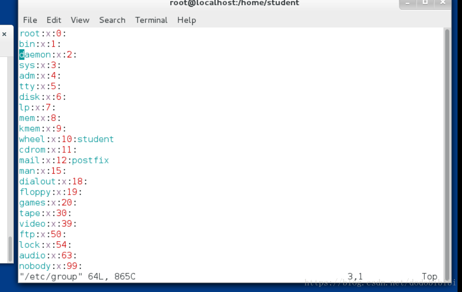Open the View menu
Image resolution: width=462 pixels, height=292 pixels.
click(80, 20)
